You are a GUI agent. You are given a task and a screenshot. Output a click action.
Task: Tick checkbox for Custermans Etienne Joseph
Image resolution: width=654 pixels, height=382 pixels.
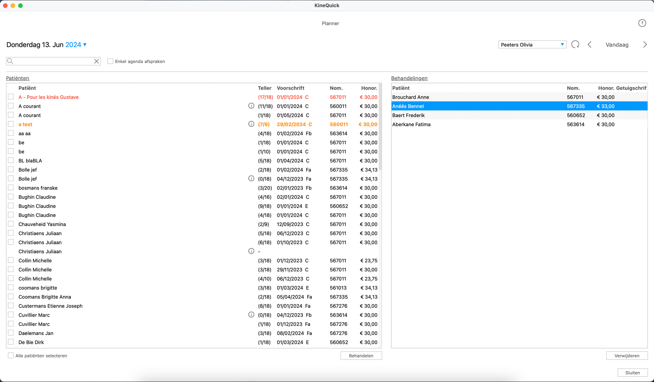tap(11, 306)
